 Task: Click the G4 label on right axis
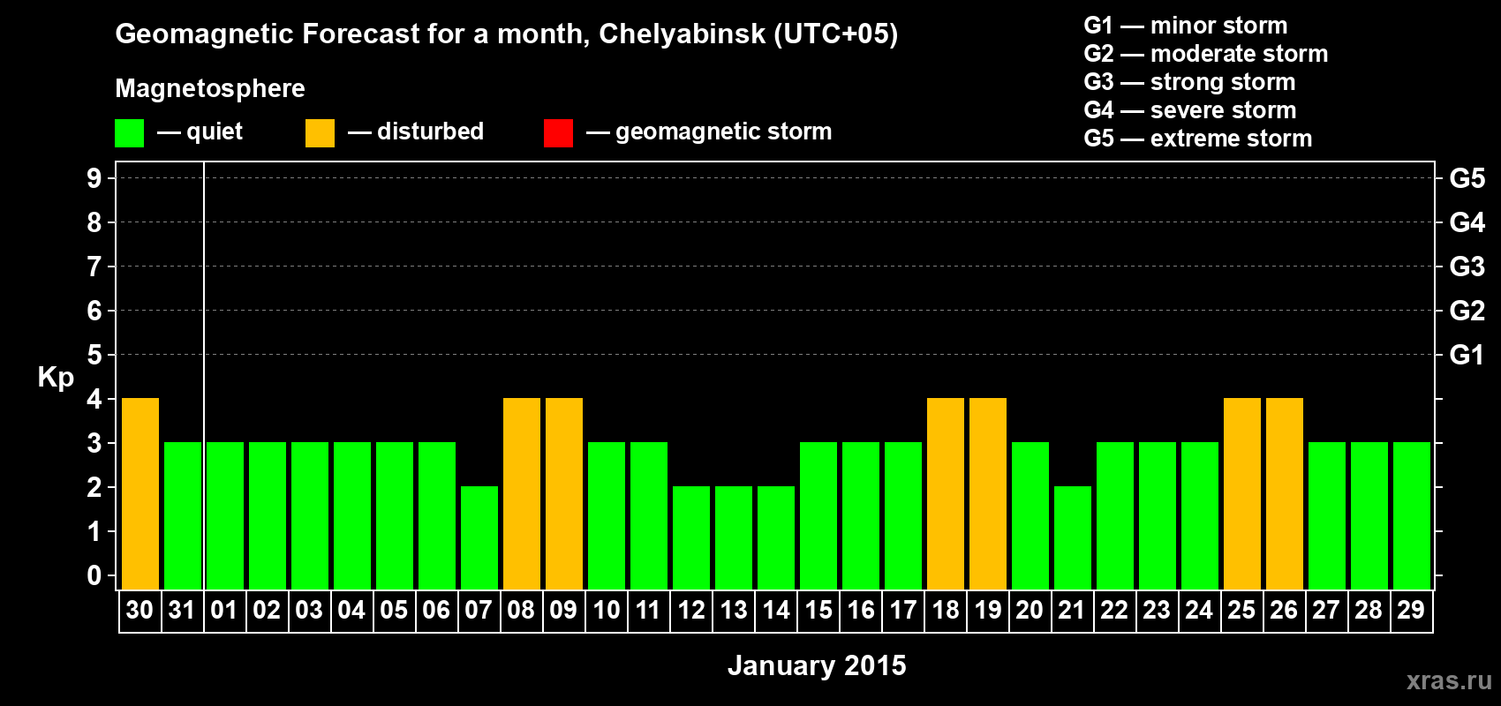click(1467, 222)
